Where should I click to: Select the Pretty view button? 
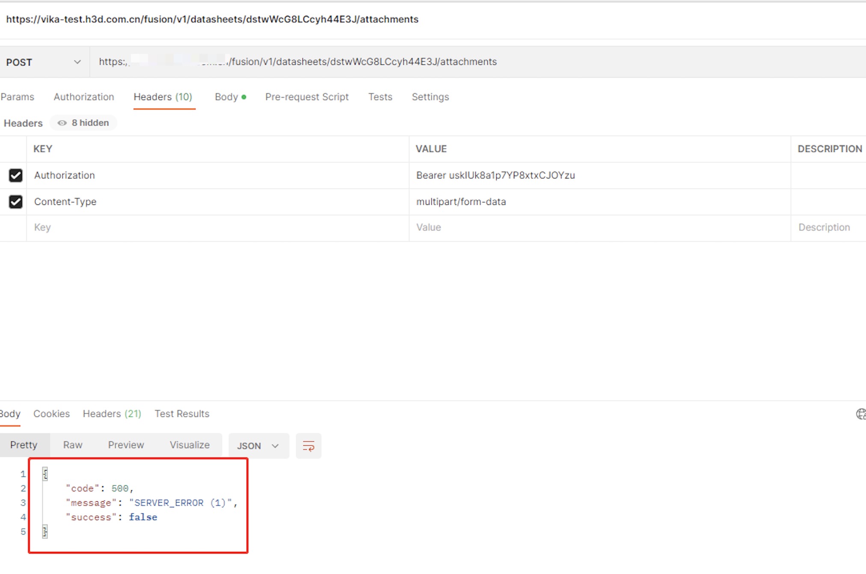coord(24,445)
